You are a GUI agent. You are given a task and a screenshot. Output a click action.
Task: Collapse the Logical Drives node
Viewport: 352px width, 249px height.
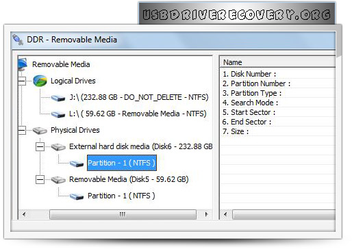pos(22,81)
